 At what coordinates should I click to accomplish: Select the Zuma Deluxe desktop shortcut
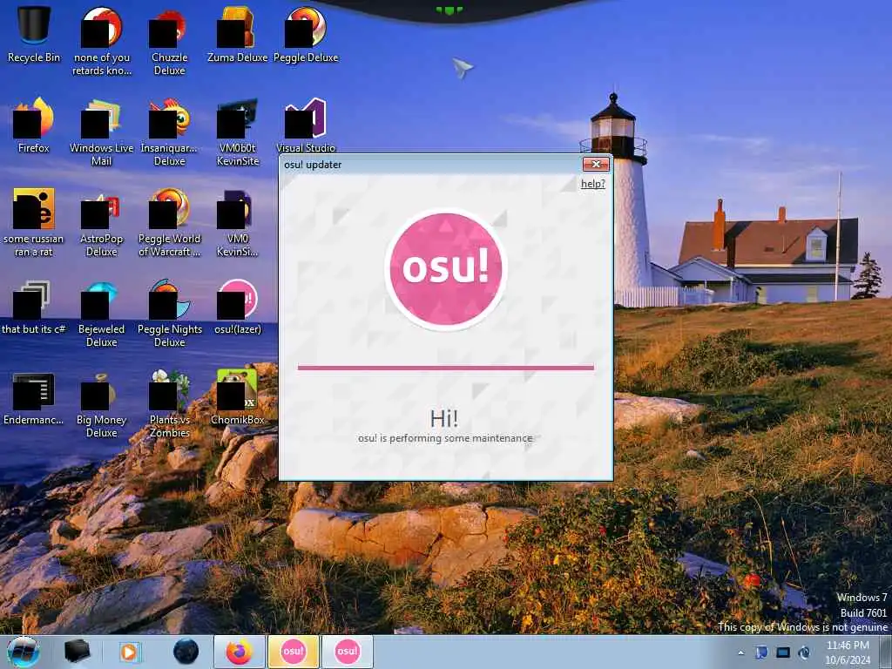point(237,34)
